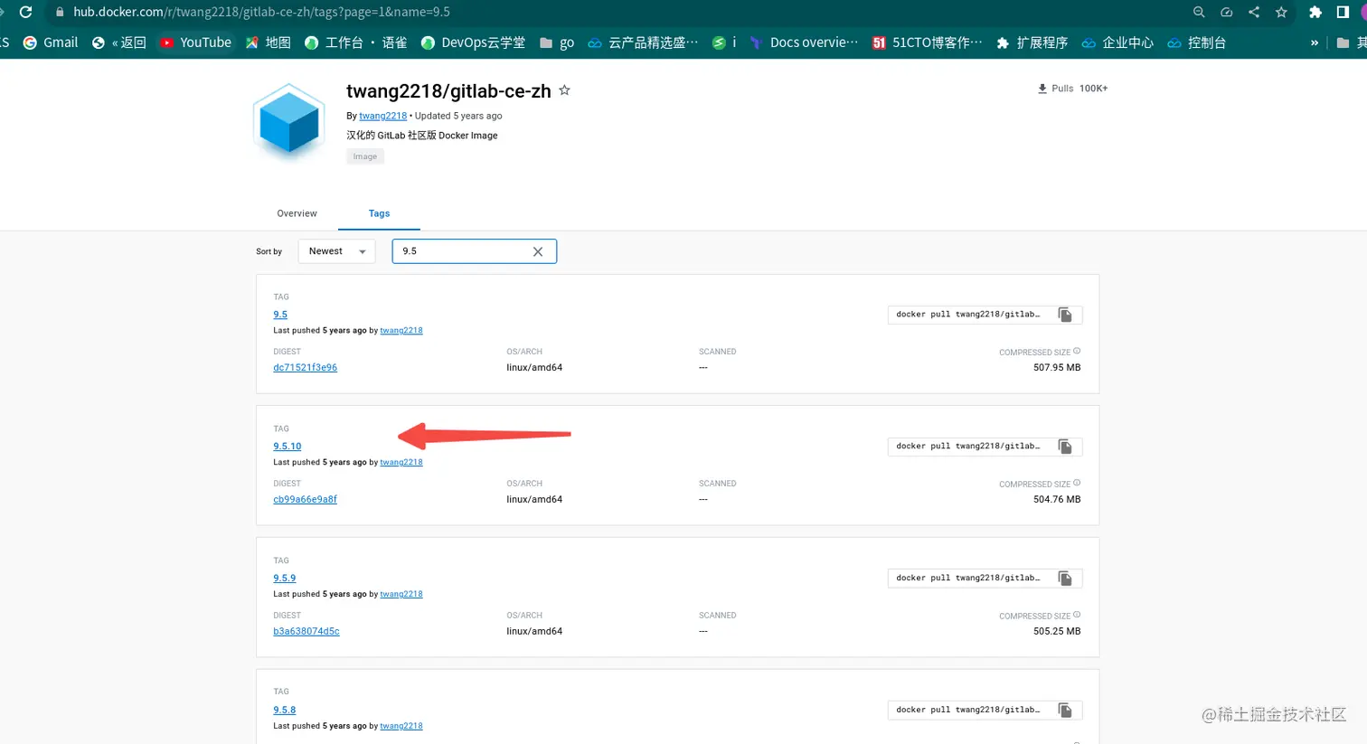Open 企业中心 bookmark
Viewport: 1367px width, 744px height.
click(x=1117, y=42)
